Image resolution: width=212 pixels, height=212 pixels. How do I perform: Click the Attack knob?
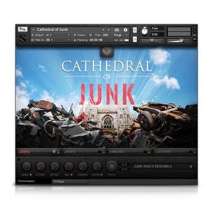[x=41, y=166]
